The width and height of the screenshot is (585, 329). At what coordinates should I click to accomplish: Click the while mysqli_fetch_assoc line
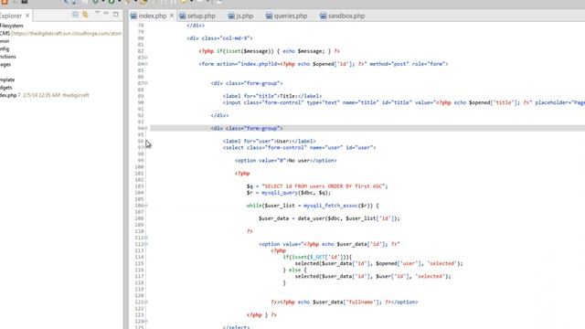(313, 206)
